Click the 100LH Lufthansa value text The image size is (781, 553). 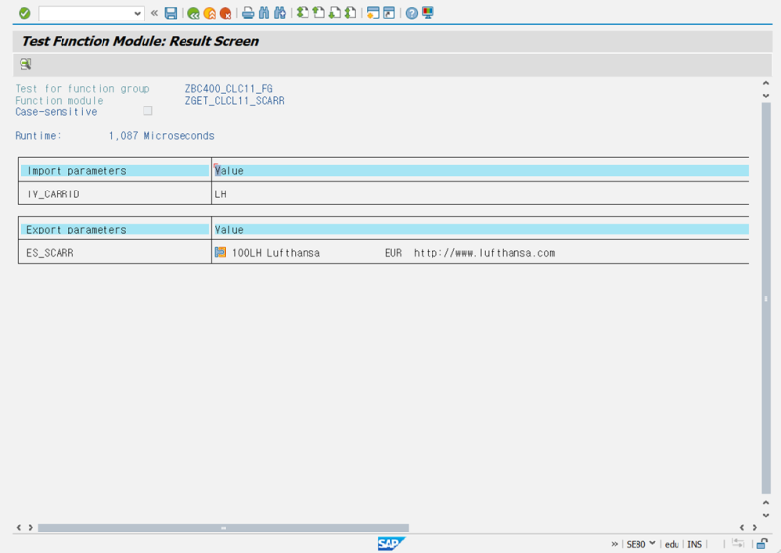(276, 253)
